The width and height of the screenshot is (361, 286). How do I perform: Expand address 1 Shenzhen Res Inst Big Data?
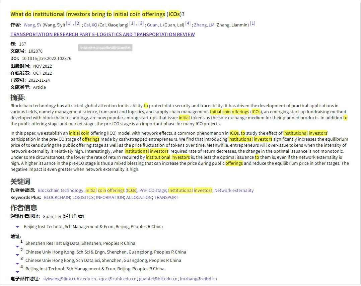tap(17, 246)
